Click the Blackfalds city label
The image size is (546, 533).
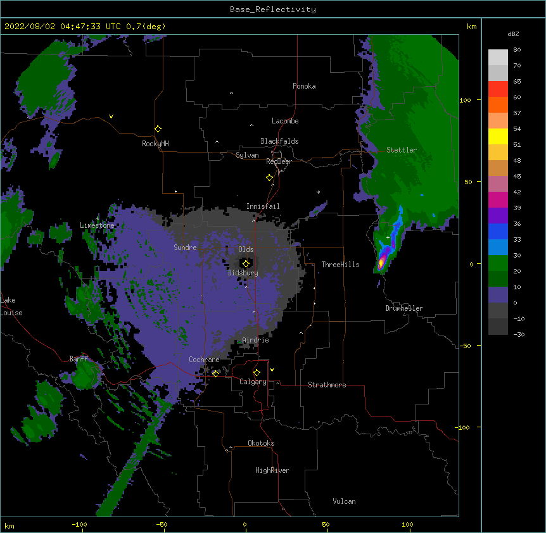click(x=279, y=141)
